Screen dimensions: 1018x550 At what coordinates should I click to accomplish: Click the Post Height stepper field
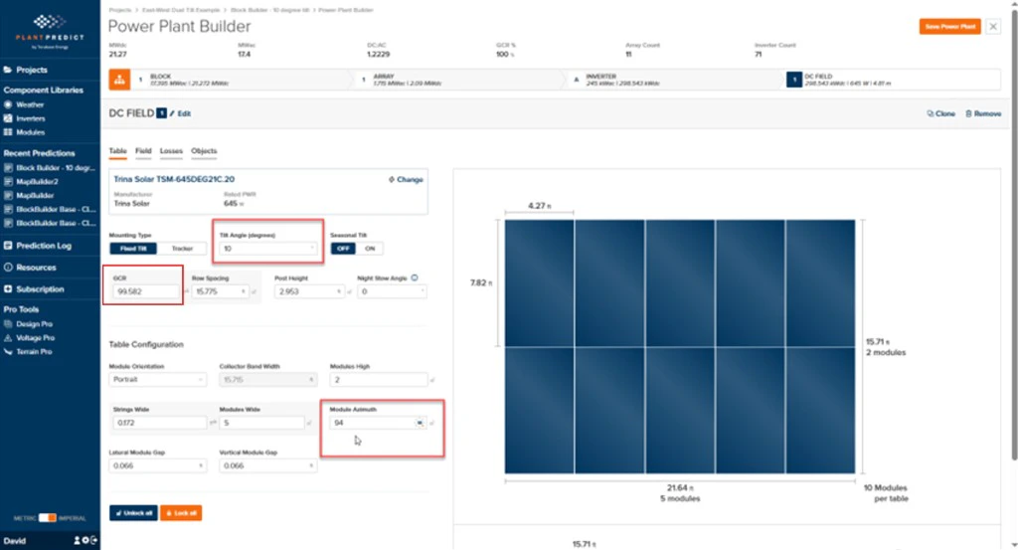[309, 291]
